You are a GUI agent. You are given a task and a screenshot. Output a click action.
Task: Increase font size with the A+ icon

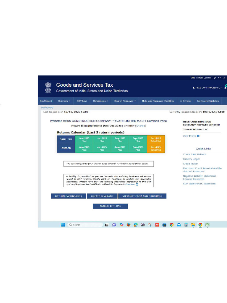[219, 78]
